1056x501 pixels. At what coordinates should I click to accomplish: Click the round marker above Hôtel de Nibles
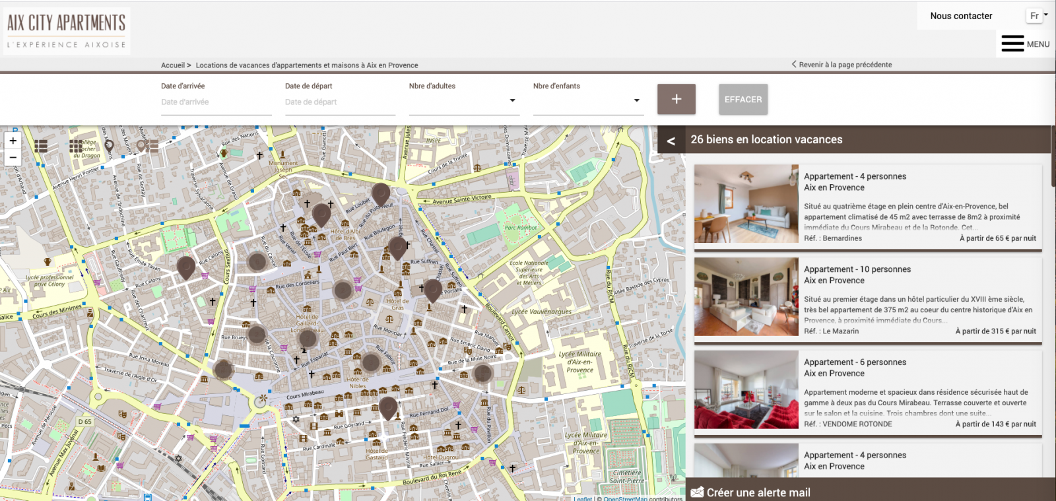click(x=371, y=362)
